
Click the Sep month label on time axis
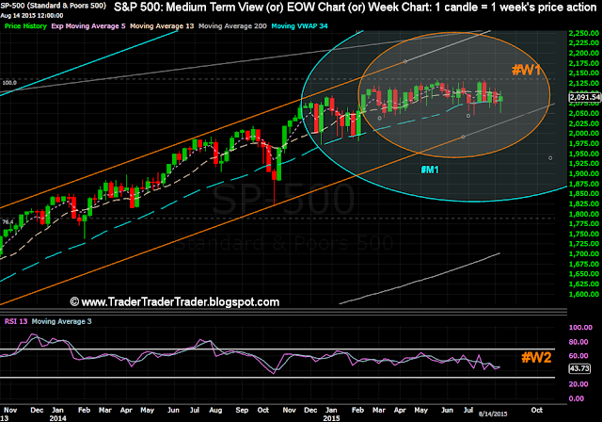[x=242, y=410]
